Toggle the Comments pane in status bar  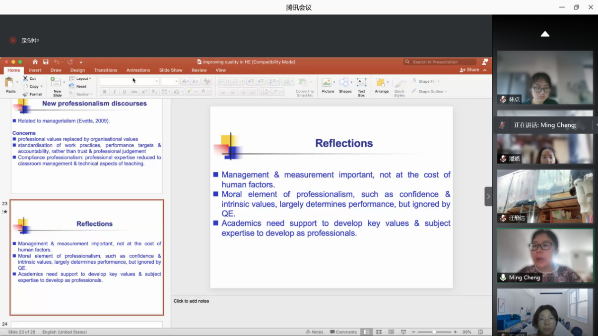click(x=343, y=332)
